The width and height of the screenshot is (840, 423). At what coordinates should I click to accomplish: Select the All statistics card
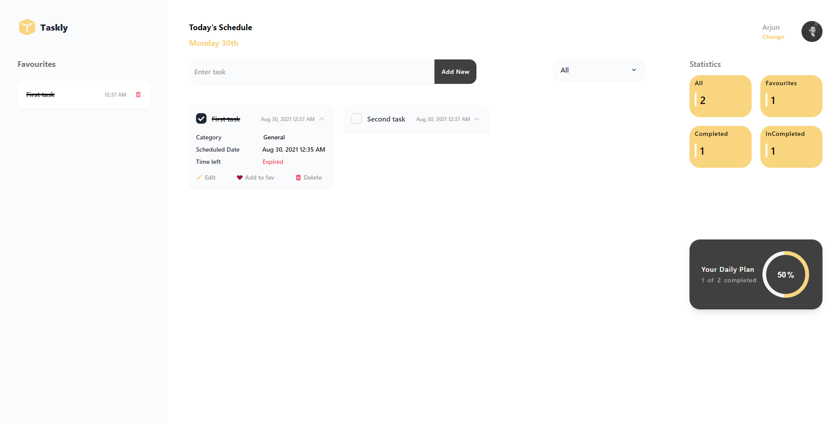tap(721, 96)
